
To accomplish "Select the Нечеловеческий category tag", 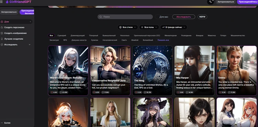I will coord(110,40).
